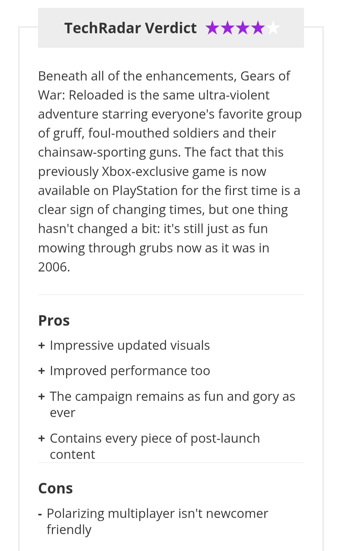342x551 pixels.
Task: Click the empty fifth rating star
Action: pyautogui.click(x=273, y=28)
